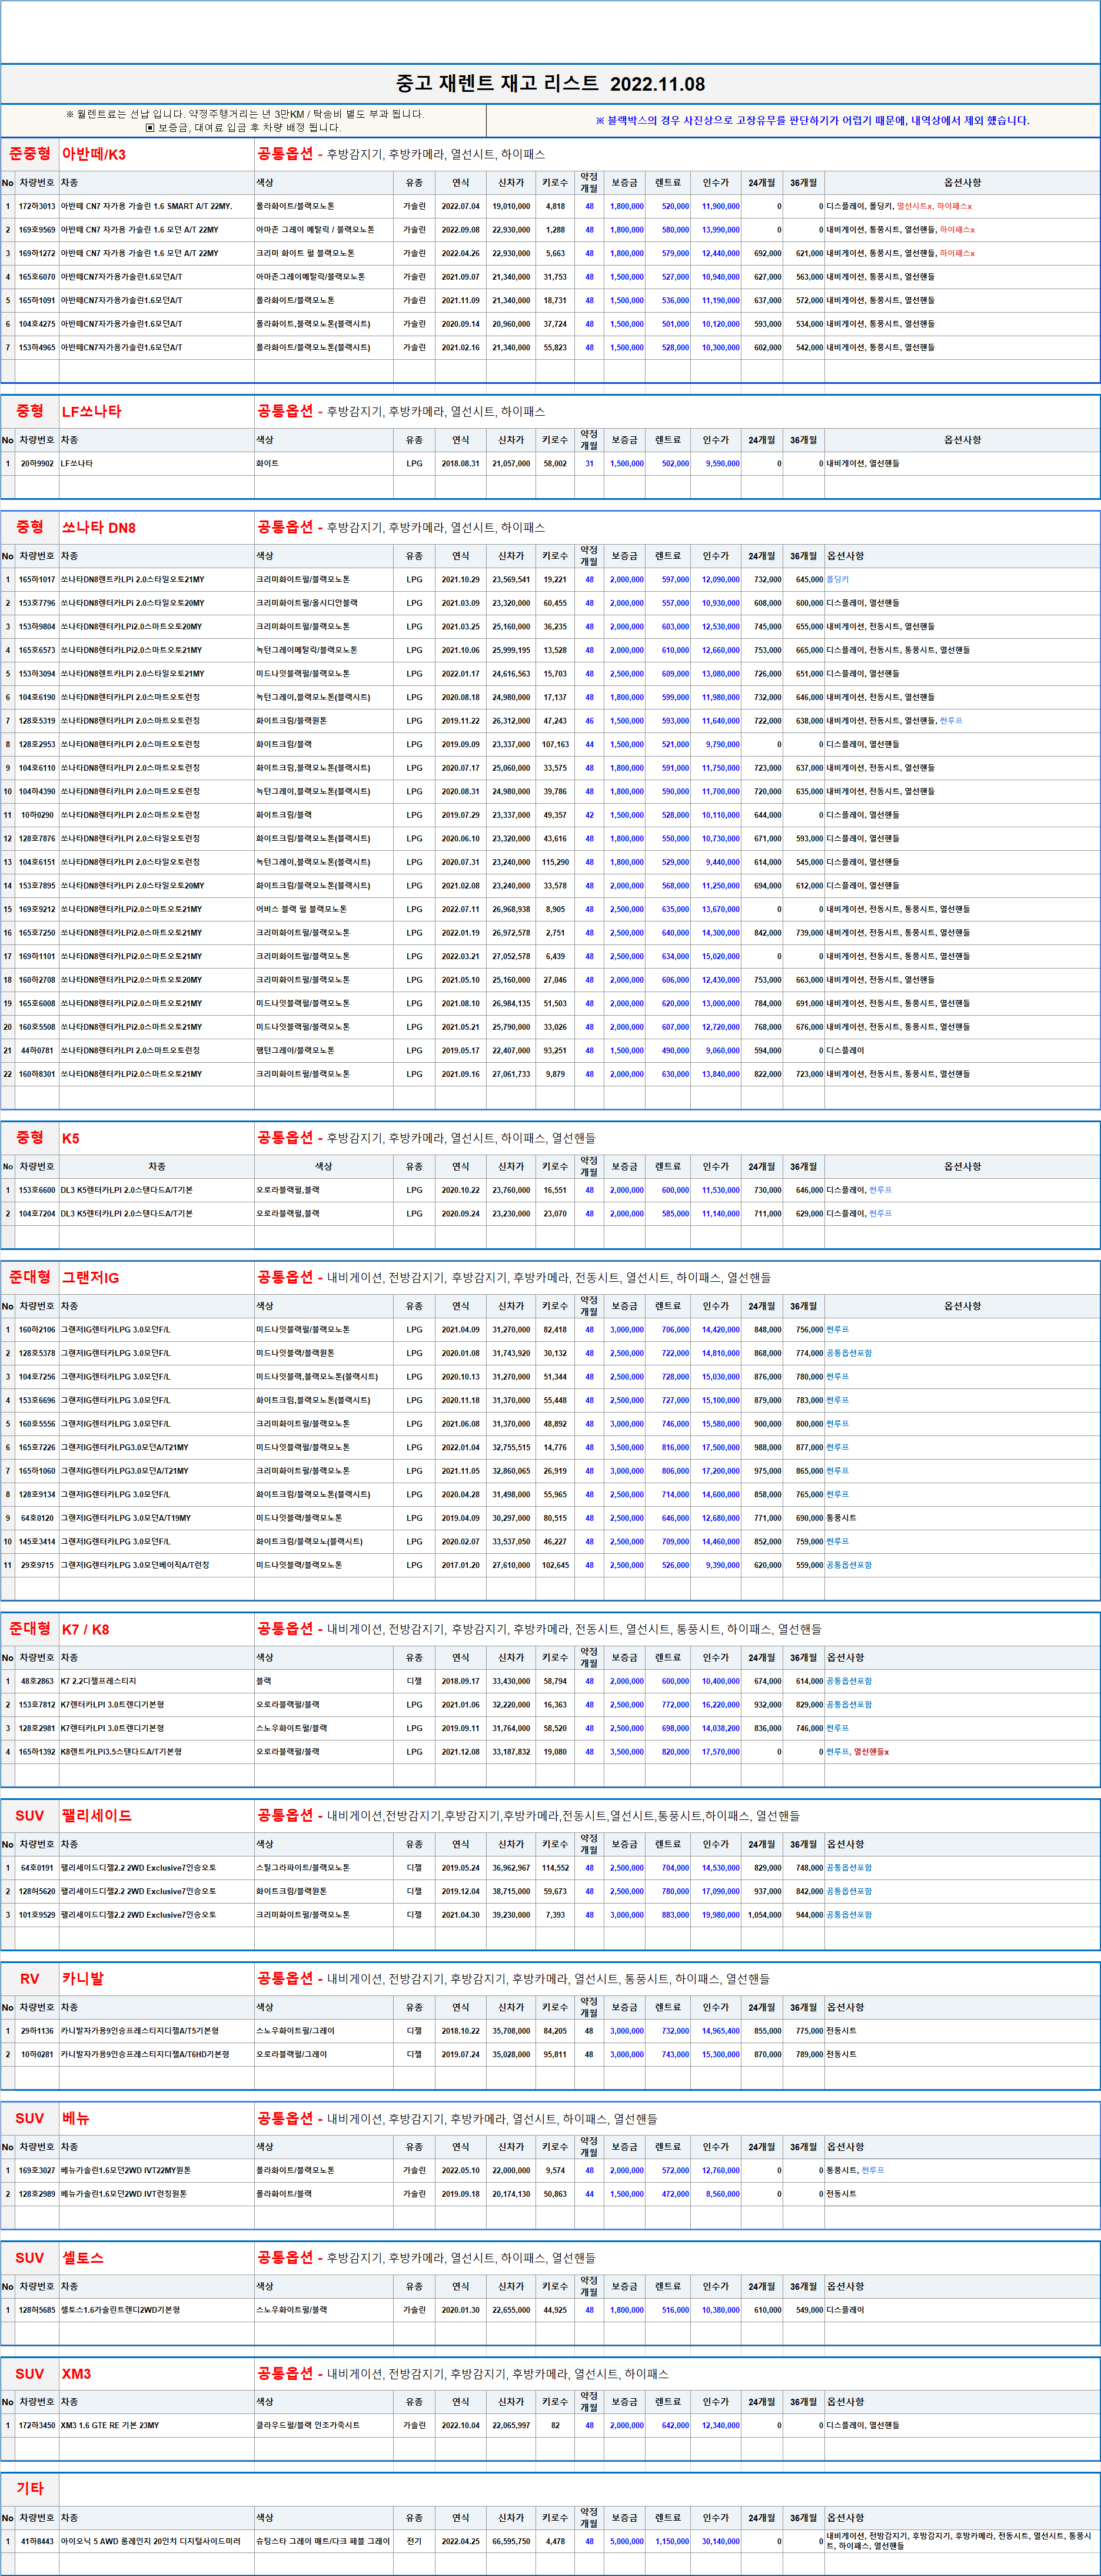The width and height of the screenshot is (1101, 2576).
Task: Select plate number '169호3027'
Action: click(x=37, y=2171)
